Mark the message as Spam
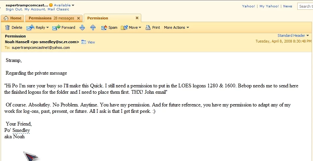 coord(104,27)
